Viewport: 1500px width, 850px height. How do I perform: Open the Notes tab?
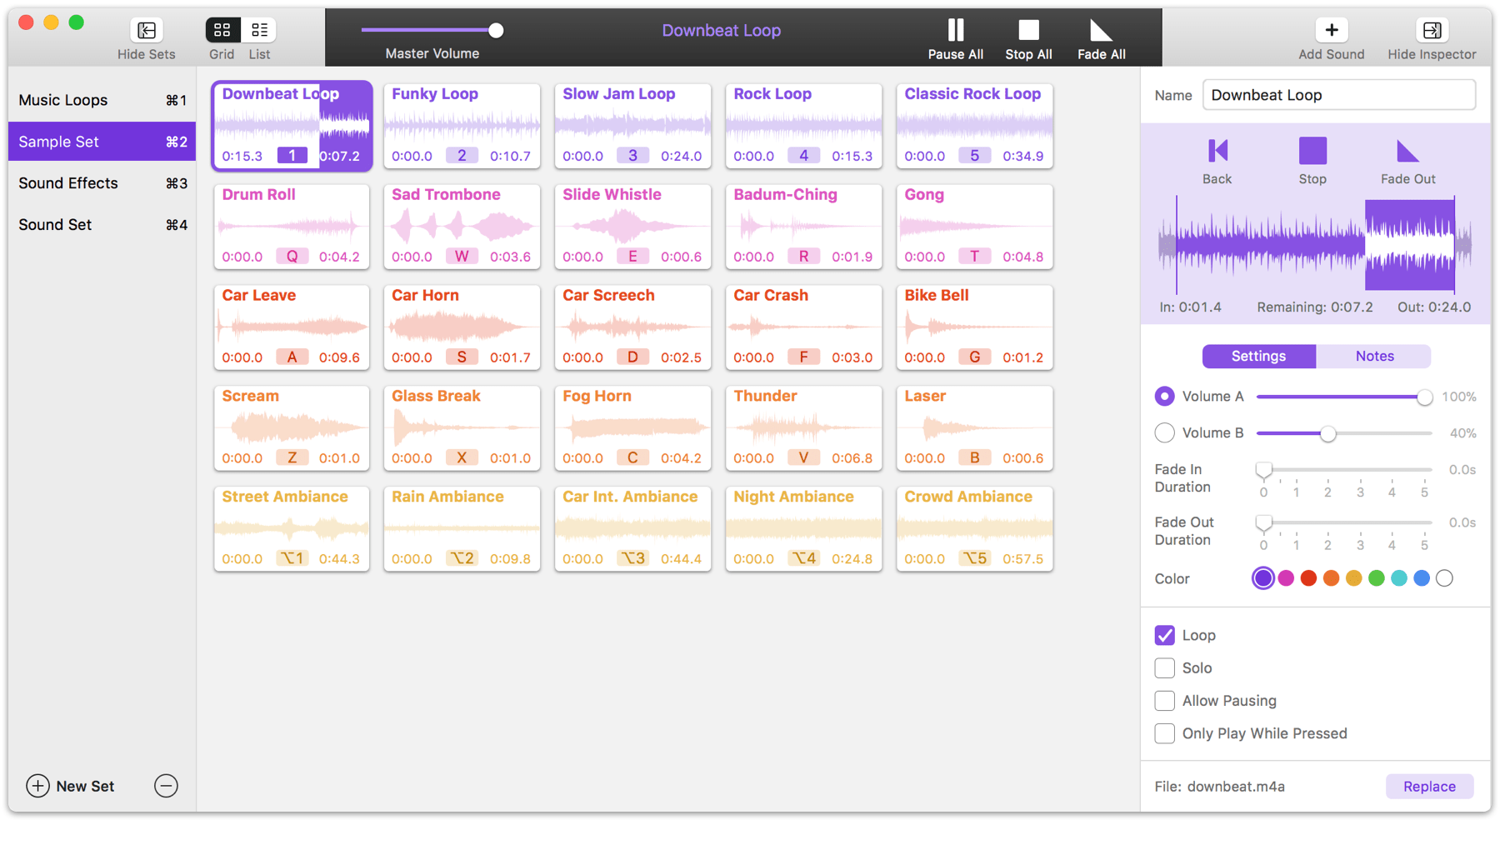click(1373, 357)
